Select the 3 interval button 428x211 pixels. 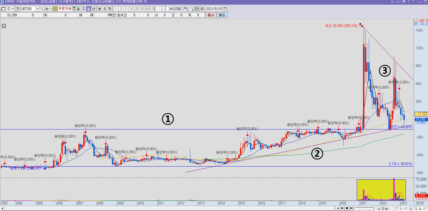[121, 9]
